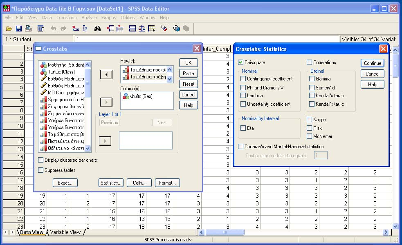Enable the Lambda checkbox
Viewport: 402px width, 245px height.
243,96
